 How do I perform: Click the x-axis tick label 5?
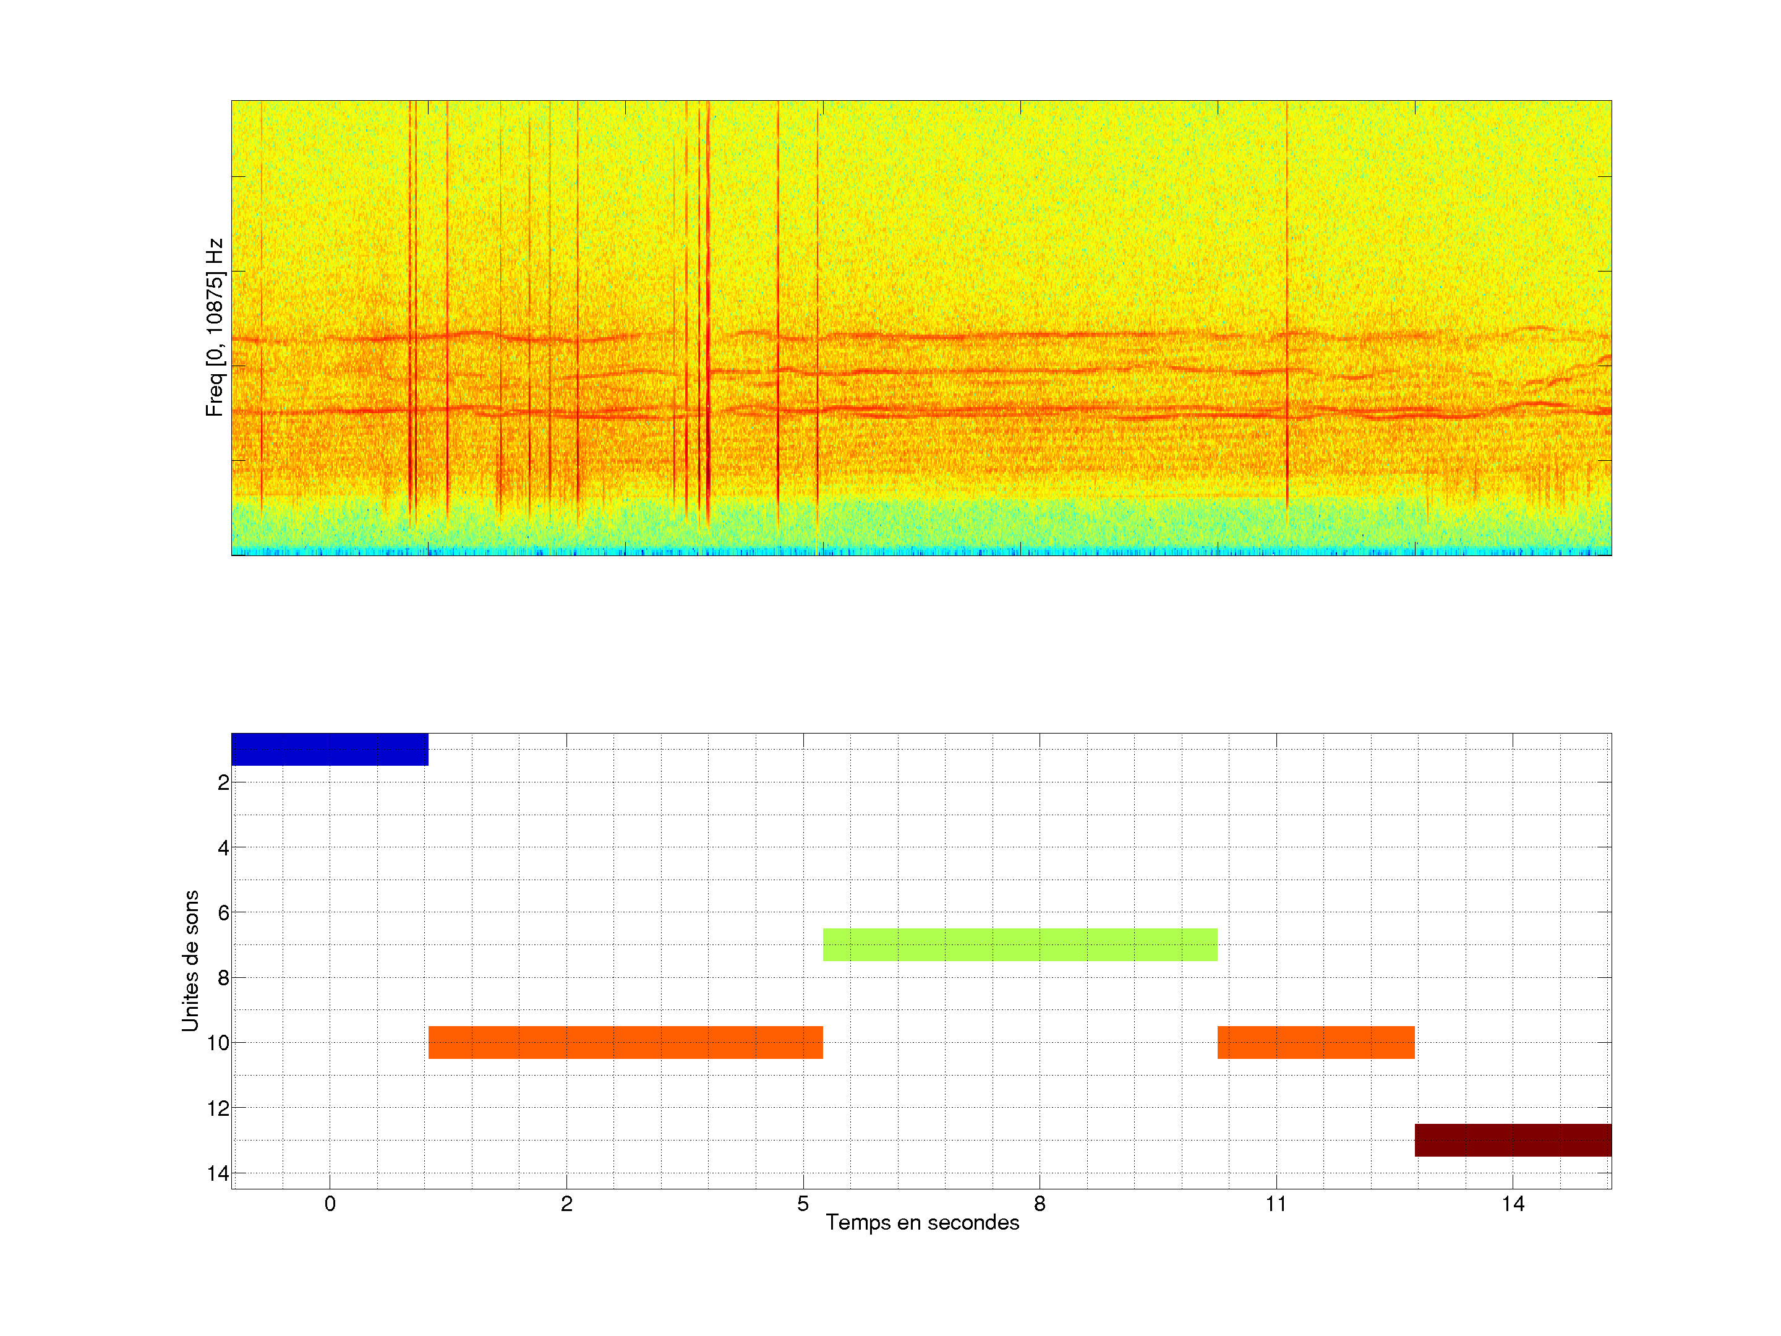(803, 1204)
